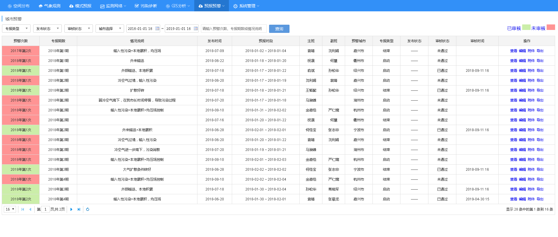Click the refresh table icon

pyautogui.click(x=88, y=209)
